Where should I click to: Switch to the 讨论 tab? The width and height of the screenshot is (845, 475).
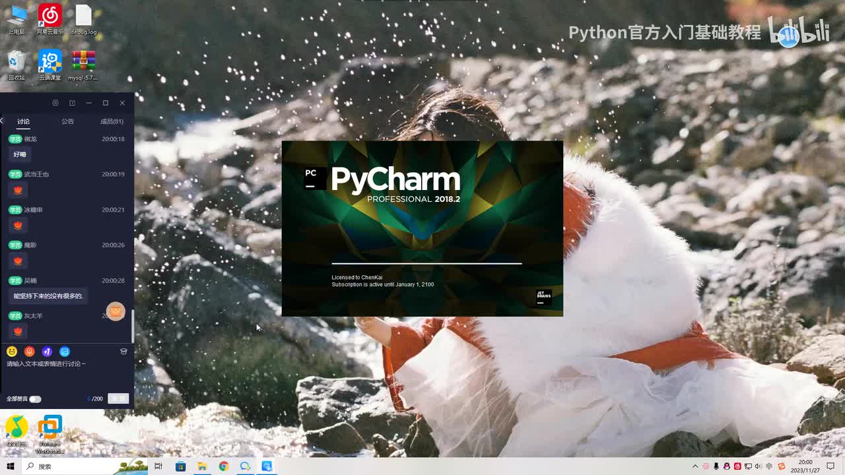pyautogui.click(x=24, y=121)
